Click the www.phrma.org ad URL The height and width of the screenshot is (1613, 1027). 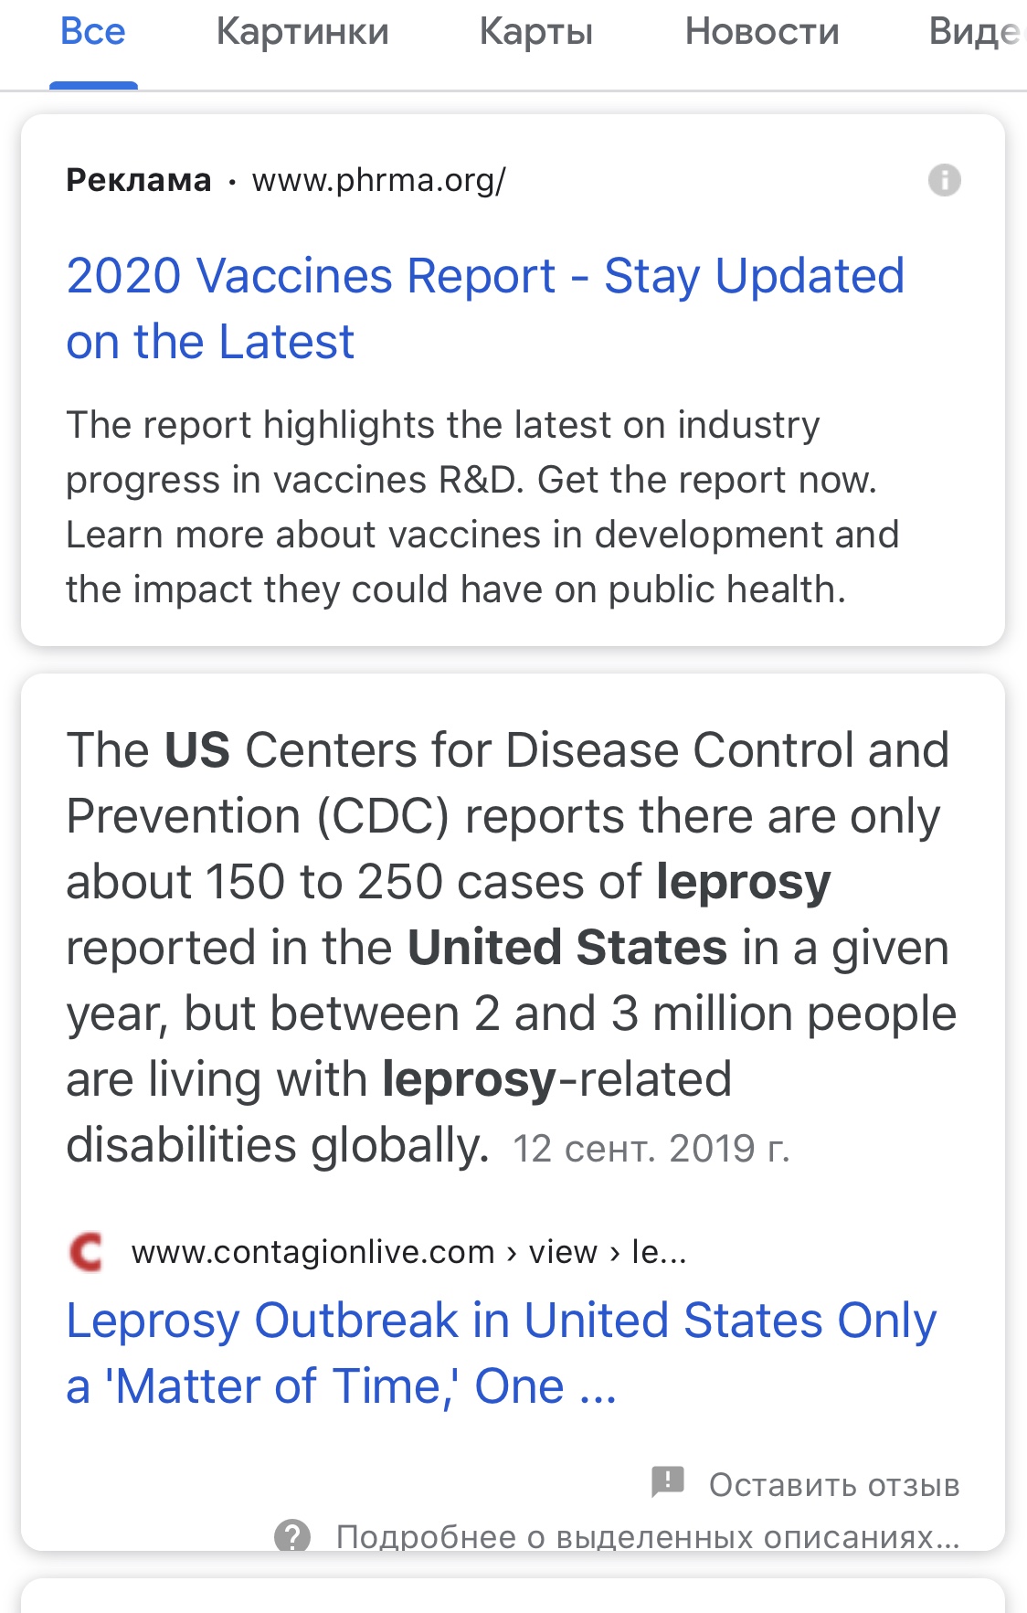[378, 180]
